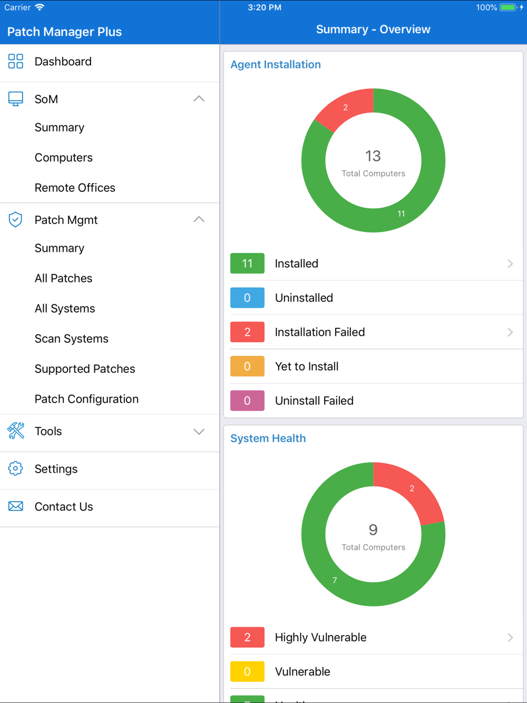Open the Settings menu label
The image size is (527, 703).
(x=56, y=469)
